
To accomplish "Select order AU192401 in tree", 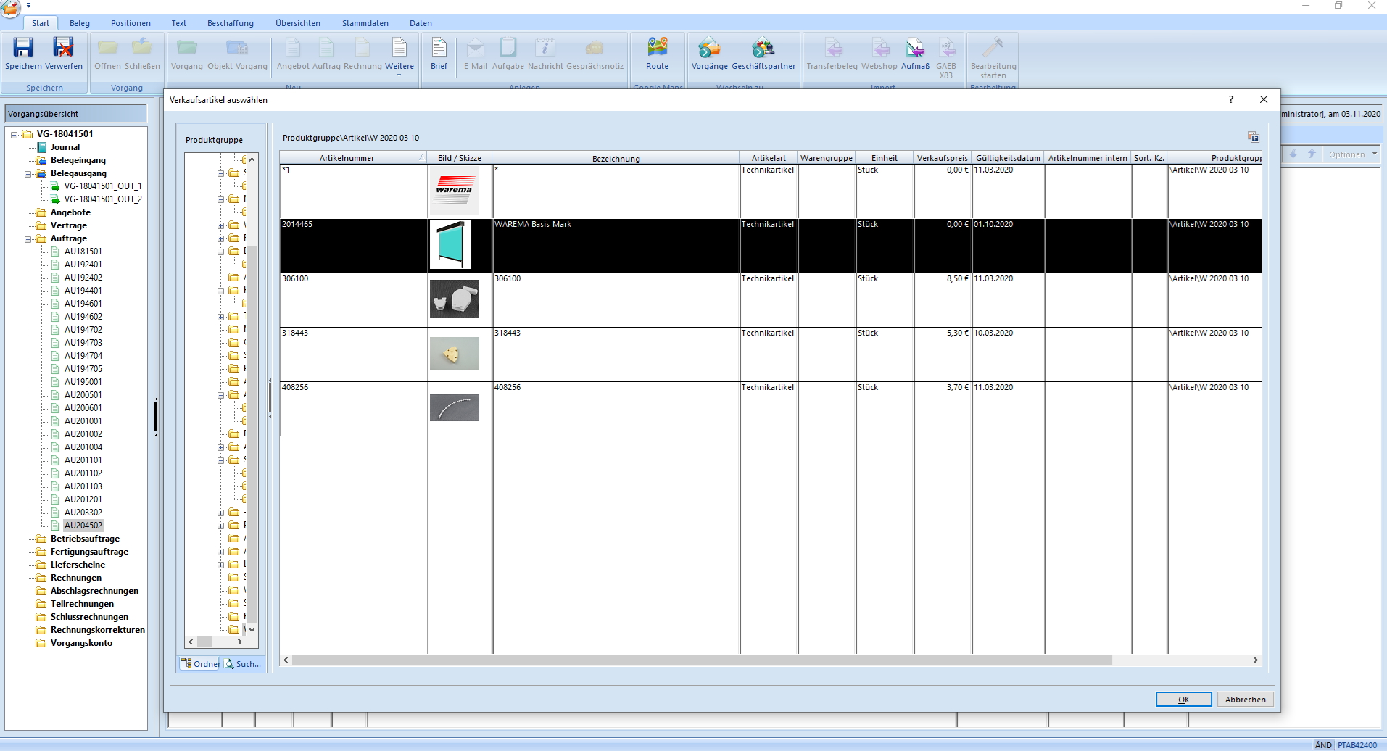I will pos(83,265).
